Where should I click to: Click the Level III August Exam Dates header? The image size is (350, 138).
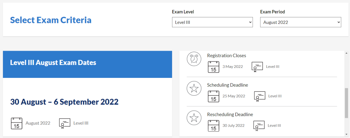point(53,63)
